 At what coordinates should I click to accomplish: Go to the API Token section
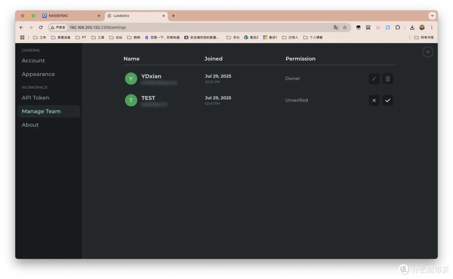click(x=35, y=98)
